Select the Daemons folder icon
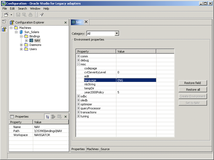The height and width of the screenshot is (160, 214). 26,45
